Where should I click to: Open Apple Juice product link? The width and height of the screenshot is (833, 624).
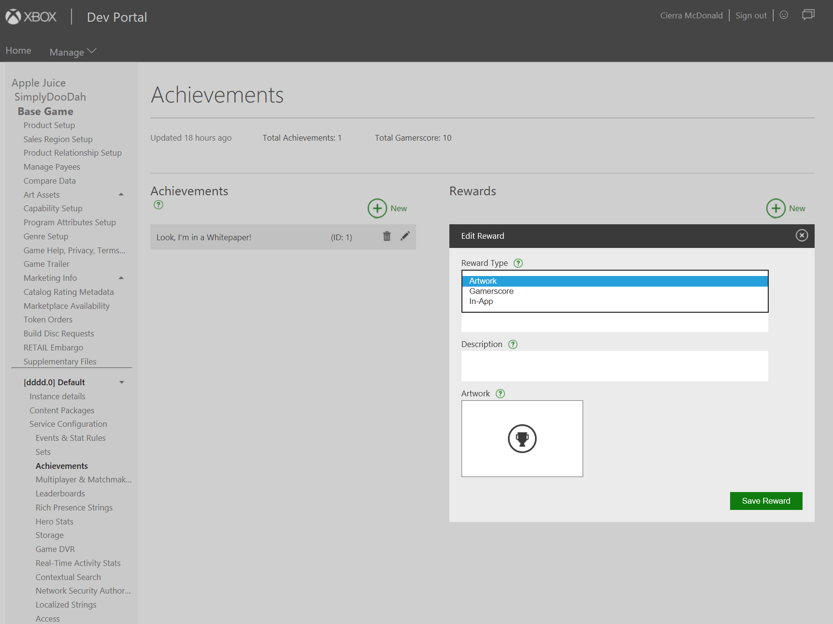[x=39, y=83]
